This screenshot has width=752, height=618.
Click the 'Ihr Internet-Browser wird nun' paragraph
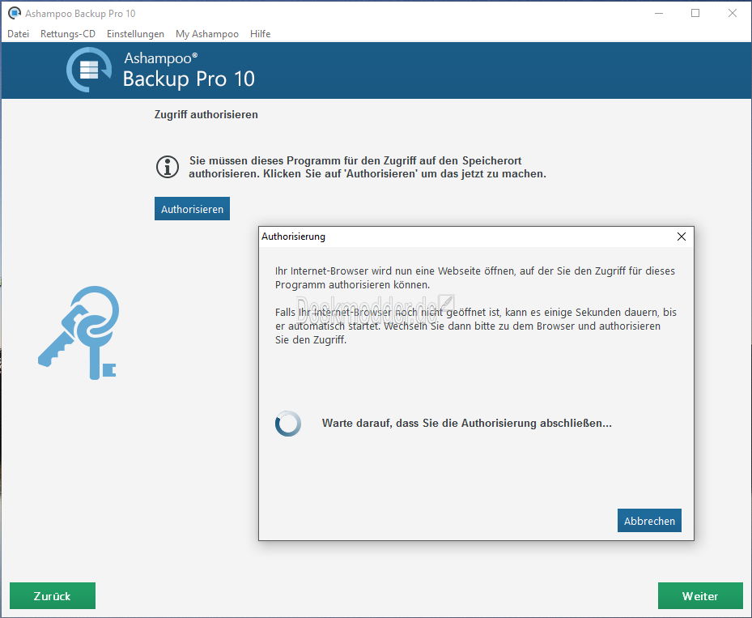coord(475,278)
